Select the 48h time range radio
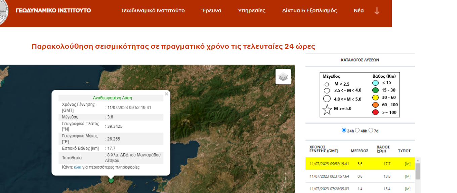The image size is (457, 193). [357, 130]
